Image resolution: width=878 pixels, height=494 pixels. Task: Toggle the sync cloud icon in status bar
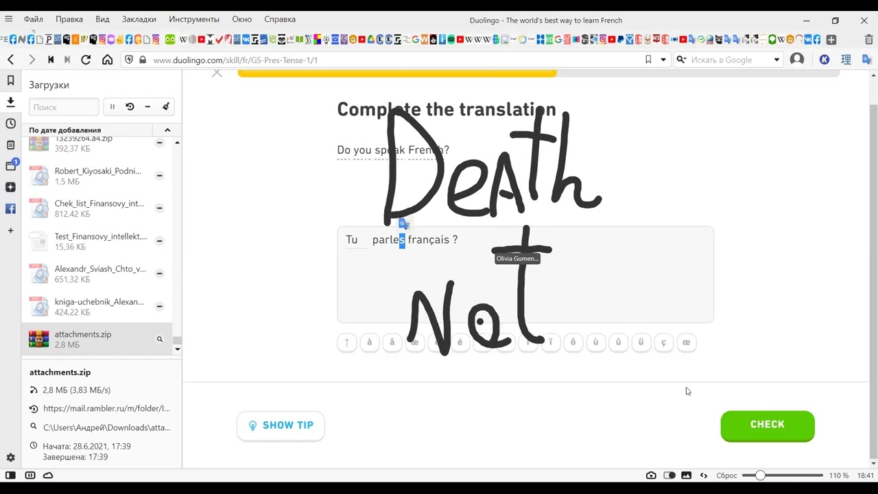click(48, 475)
